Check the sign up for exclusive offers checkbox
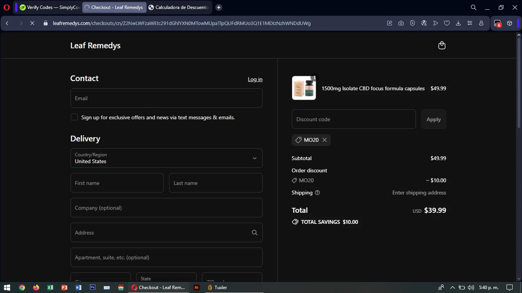This screenshot has height=293, width=522. coord(74,117)
